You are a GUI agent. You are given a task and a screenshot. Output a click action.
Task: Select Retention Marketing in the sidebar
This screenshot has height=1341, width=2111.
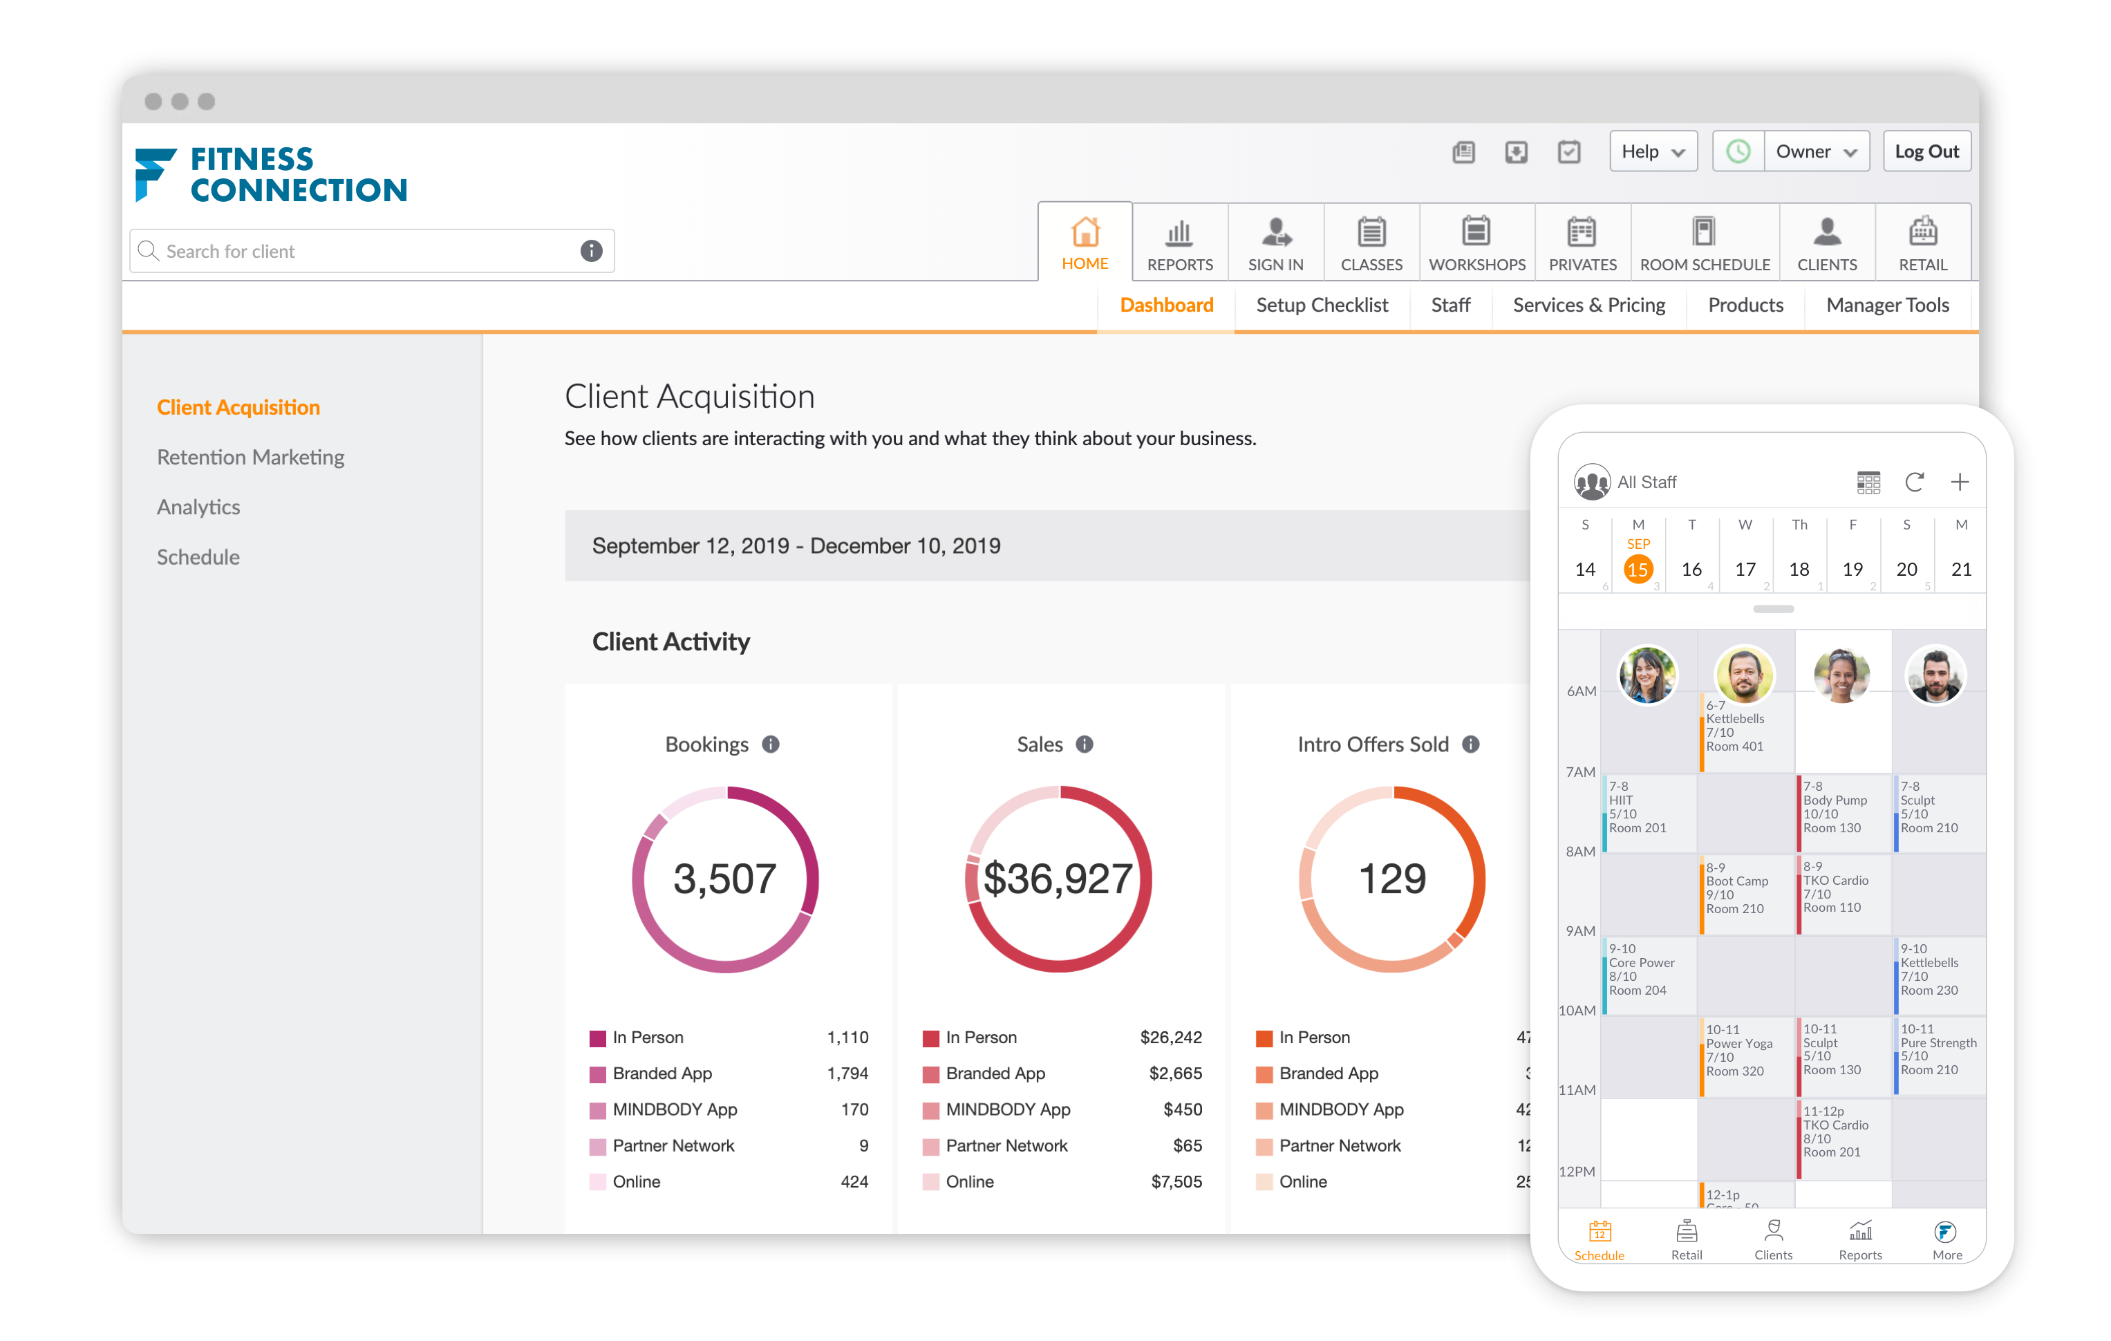click(250, 457)
